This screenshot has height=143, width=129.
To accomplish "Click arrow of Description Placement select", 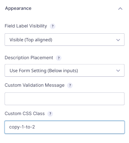I will tap(118, 70).
